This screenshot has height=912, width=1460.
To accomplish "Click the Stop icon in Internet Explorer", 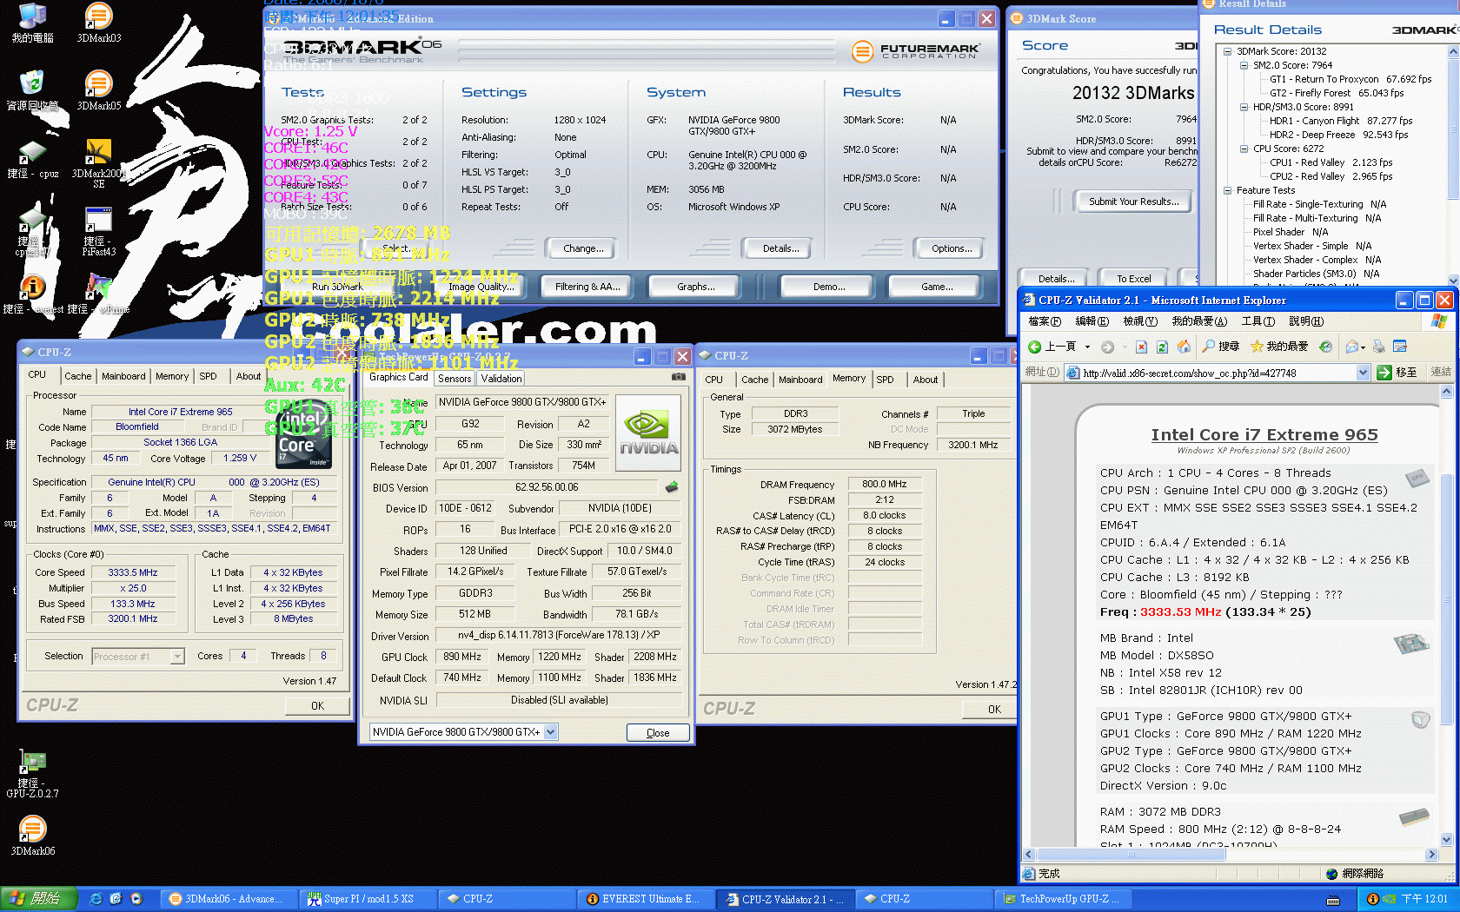I will [x=1141, y=347].
